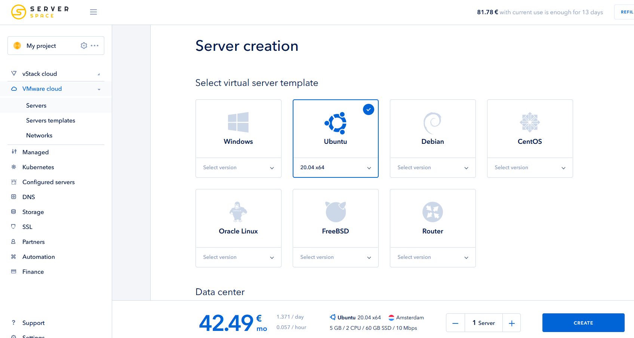Increase server count with the plus stepper
This screenshot has height=338, width=634.
pyautogui.click(x=511, y=323)
